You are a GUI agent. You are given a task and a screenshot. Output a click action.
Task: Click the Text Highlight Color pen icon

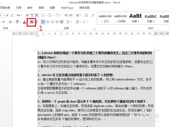pos(17,22)
